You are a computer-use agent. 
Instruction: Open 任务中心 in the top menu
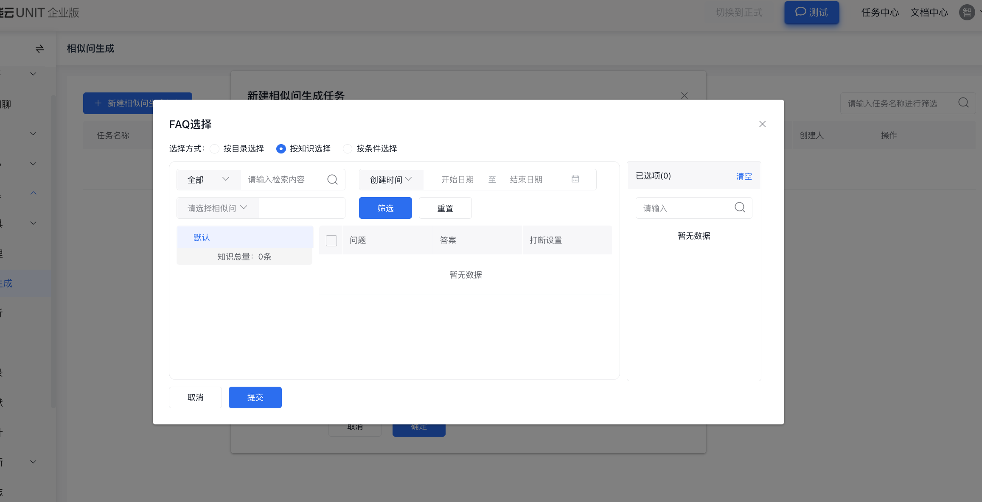tap(880, 13)
